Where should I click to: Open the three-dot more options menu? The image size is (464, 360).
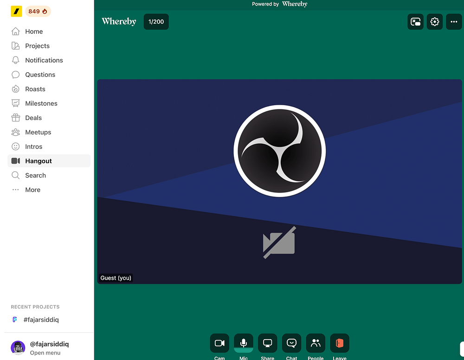454,22
